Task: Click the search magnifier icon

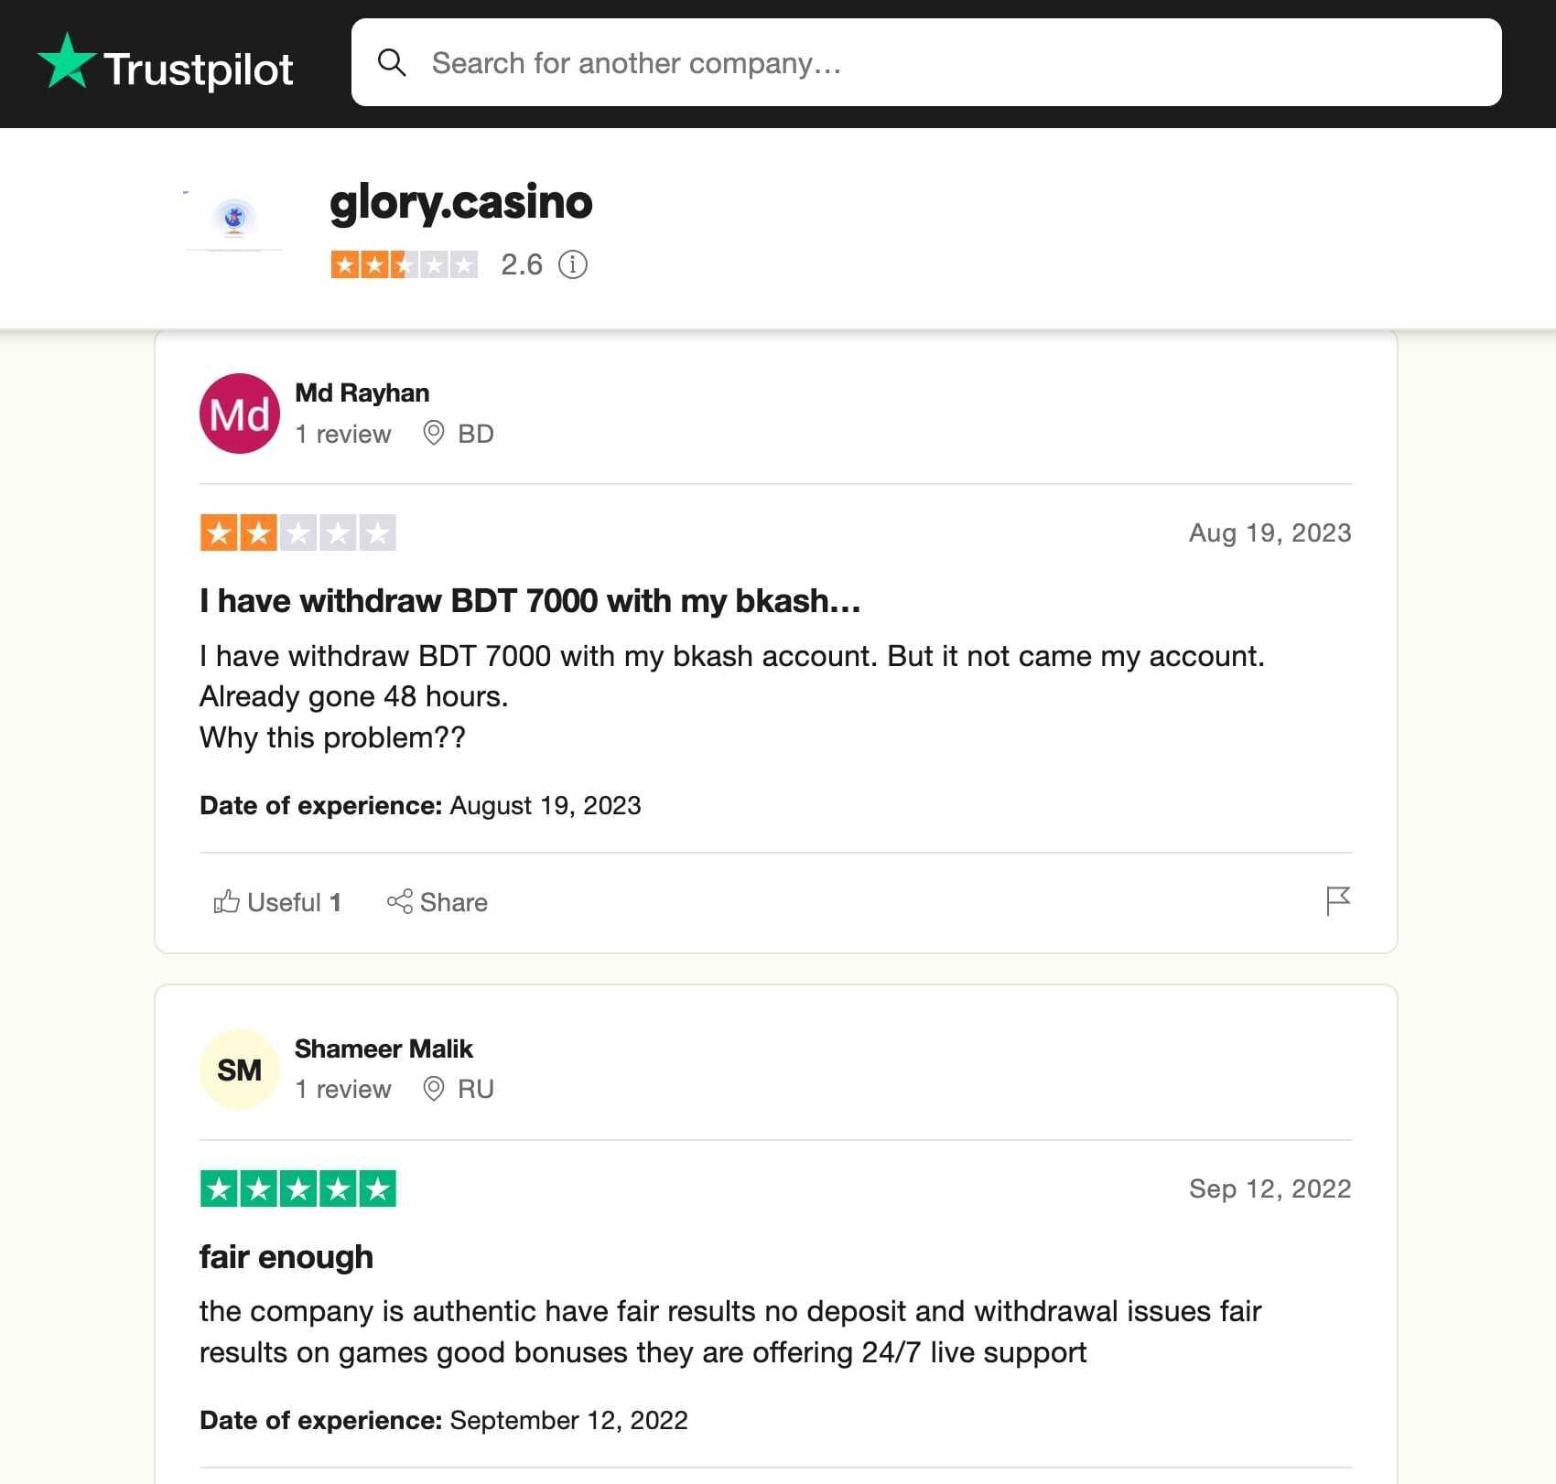Action: [x=393, y=62]
